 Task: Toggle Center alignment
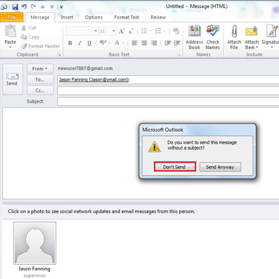(x=144, y=43)
